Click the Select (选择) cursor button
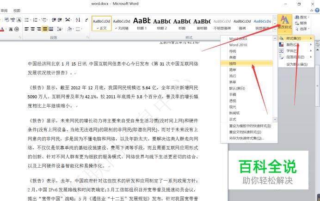The image size is (320, 201). [302, 29]
